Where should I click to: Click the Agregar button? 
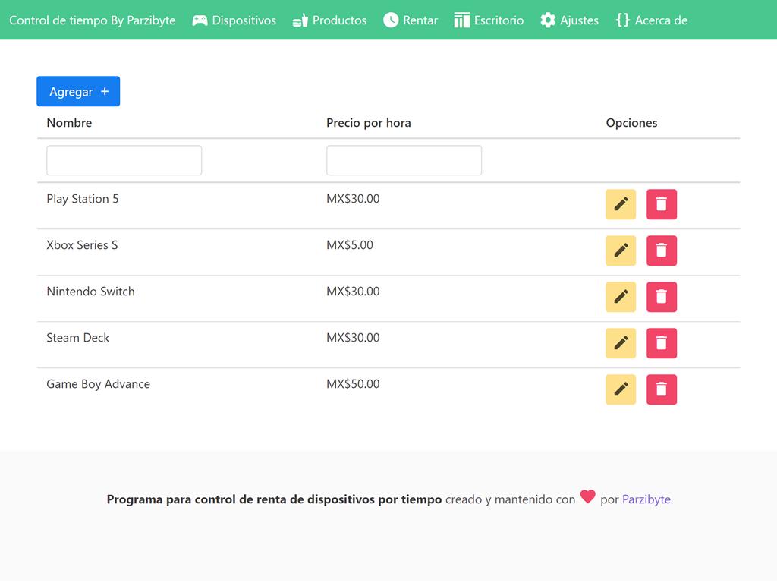(78, 92)
